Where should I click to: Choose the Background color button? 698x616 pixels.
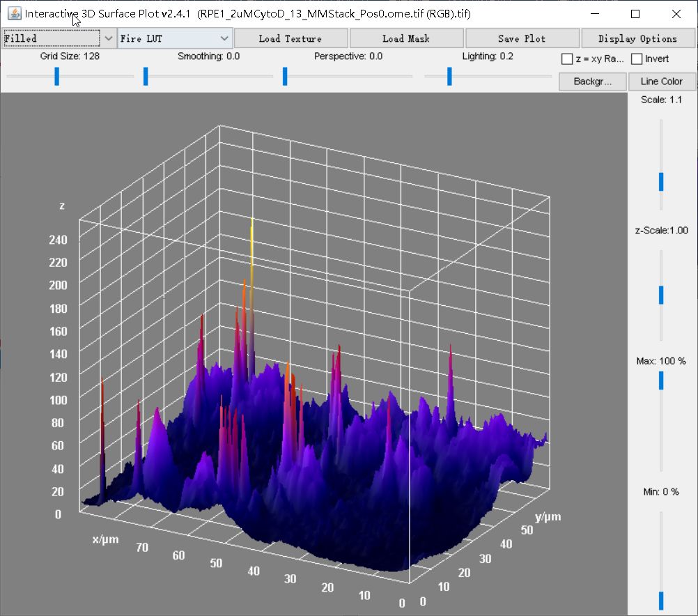pos(592,82)
